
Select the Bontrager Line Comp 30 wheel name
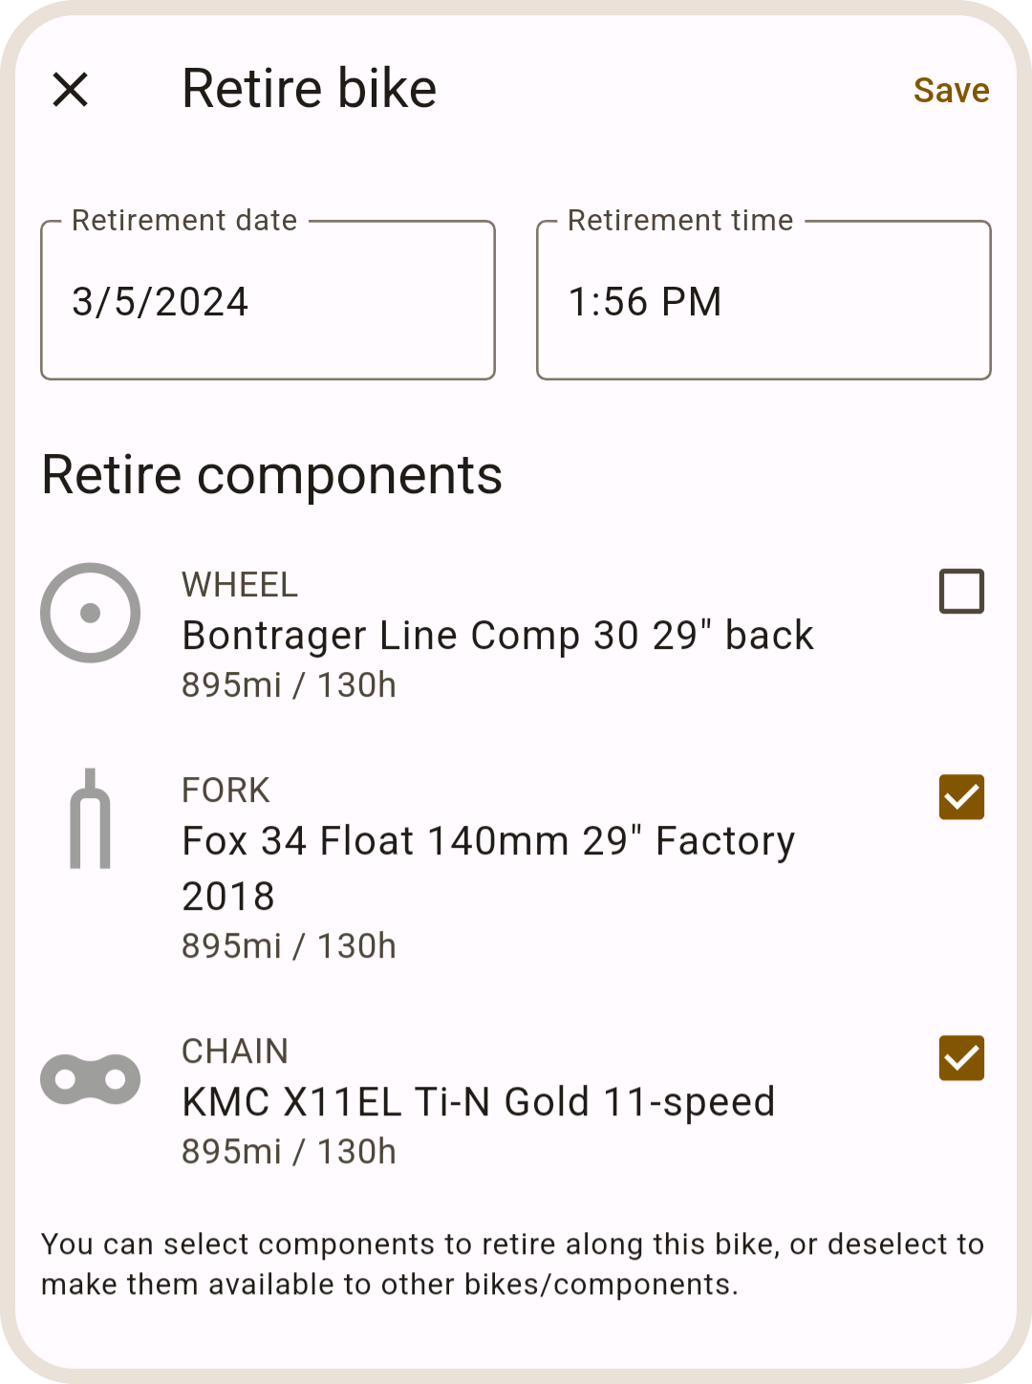(498, 636)
